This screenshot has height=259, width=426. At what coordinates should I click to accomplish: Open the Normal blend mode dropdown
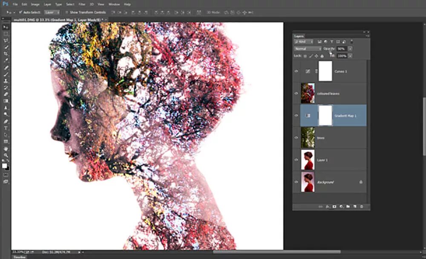click(x=308, y=49)
